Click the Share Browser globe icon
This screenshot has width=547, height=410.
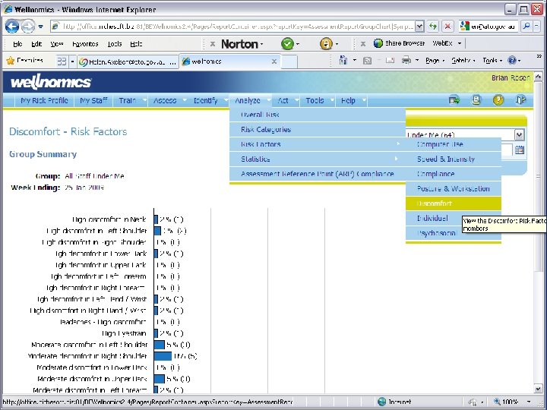378,43
